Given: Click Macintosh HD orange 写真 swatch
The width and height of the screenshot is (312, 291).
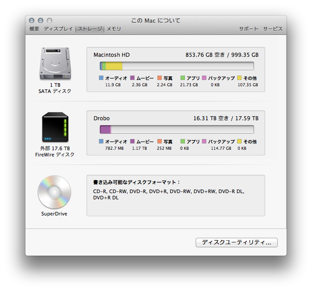Looking at the screenshot, I should (x=160, y=78).
